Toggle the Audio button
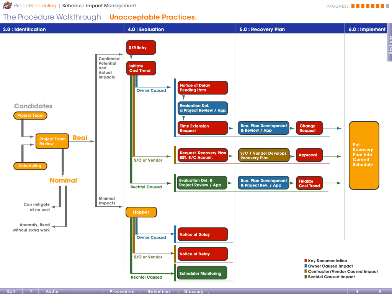Image resolution: width=392 pixels, height=294 pixels. pyautogui.click(x=52, y=291)
